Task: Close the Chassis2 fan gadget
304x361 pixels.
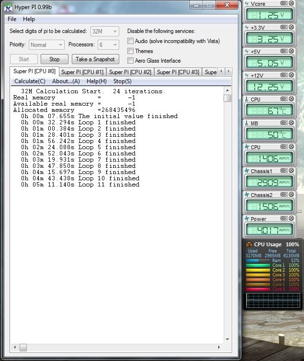Action: [x=292, y=195]
